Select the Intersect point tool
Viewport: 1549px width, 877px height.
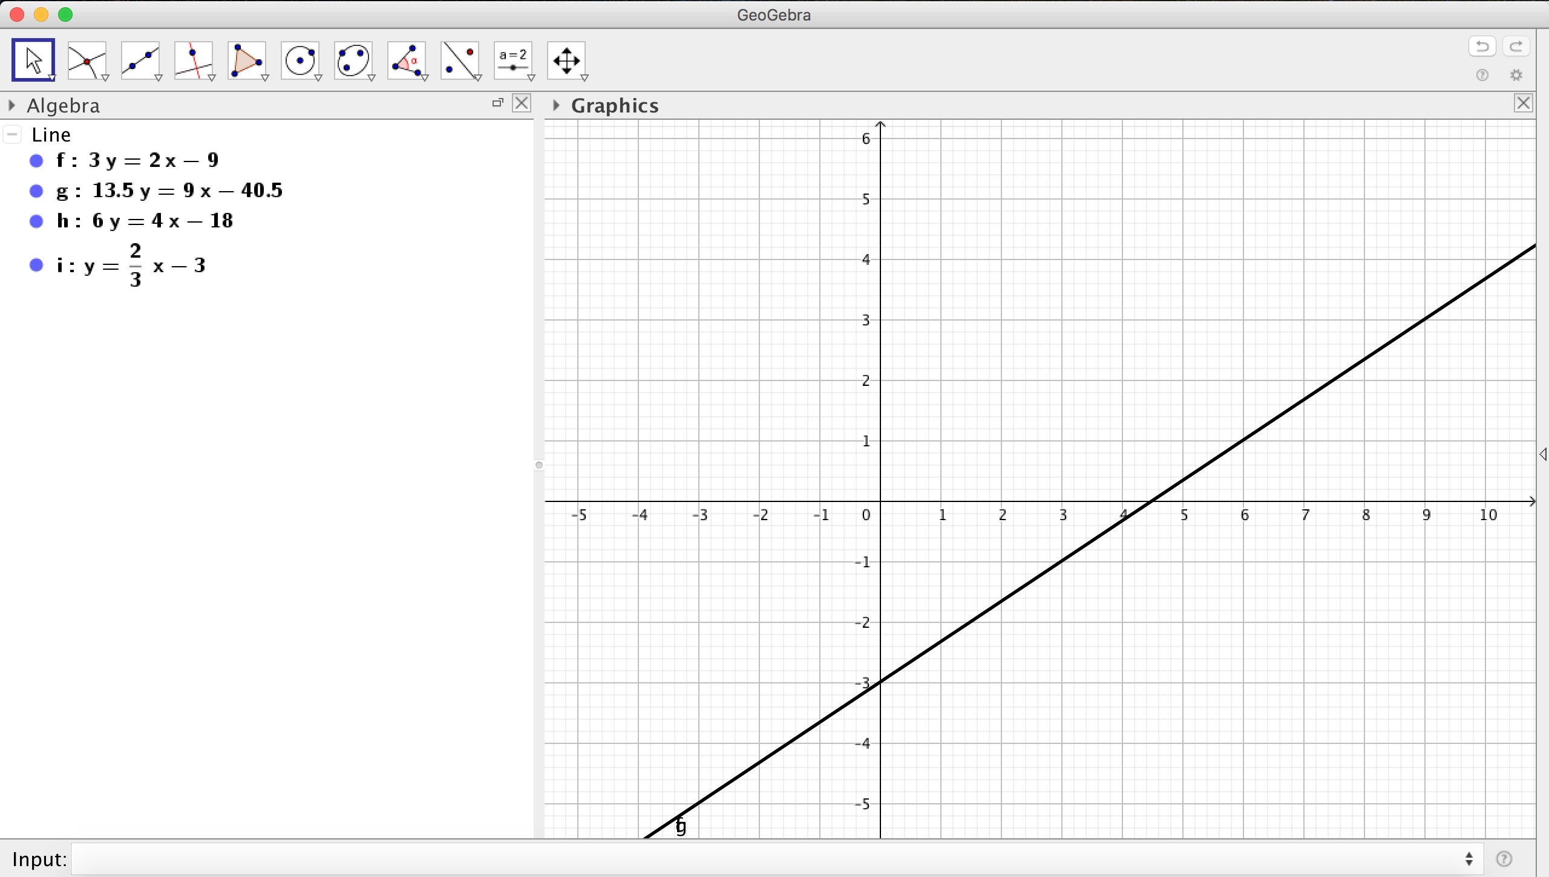click(x=87, y=60)
